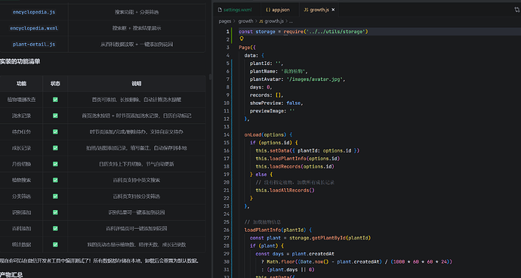Viewport: 521px width, 278px height.
Task: Toggle the 植物搜索 status checkmark
Action: coord(55,180)
